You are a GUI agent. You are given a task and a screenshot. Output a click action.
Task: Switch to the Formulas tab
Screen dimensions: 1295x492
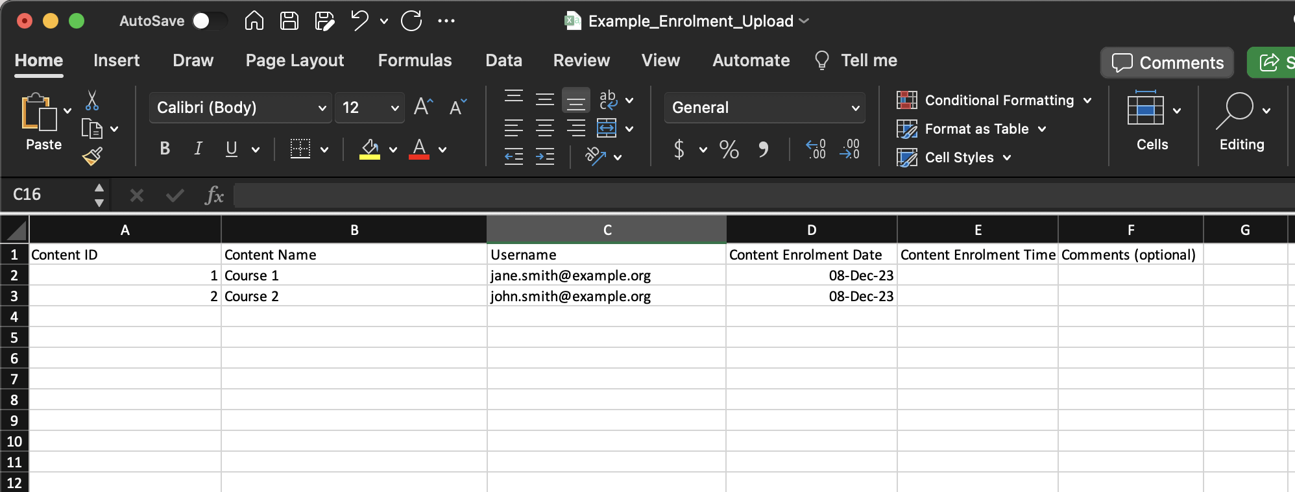click(415, 60)
